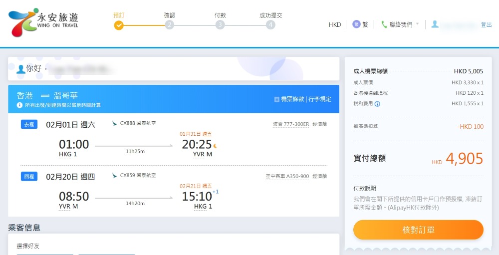Click the Cathay Pacific logo for CX888

tap(115, 123)
